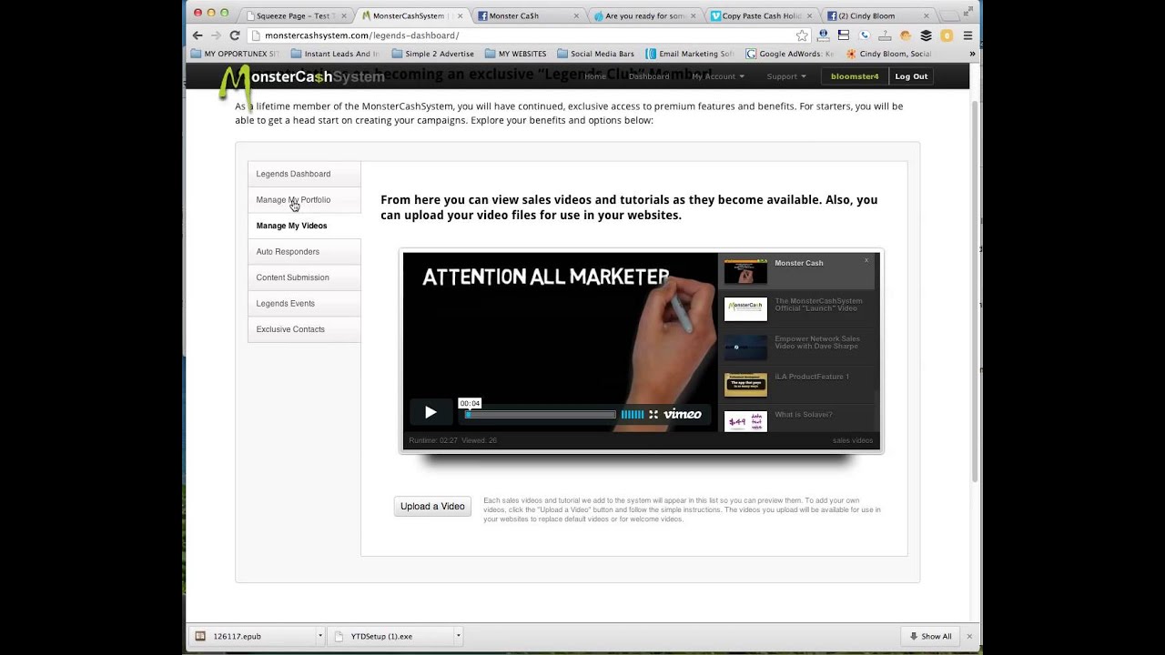Open downloaded YTDSetup (1).exe file

tap(391, 637)
